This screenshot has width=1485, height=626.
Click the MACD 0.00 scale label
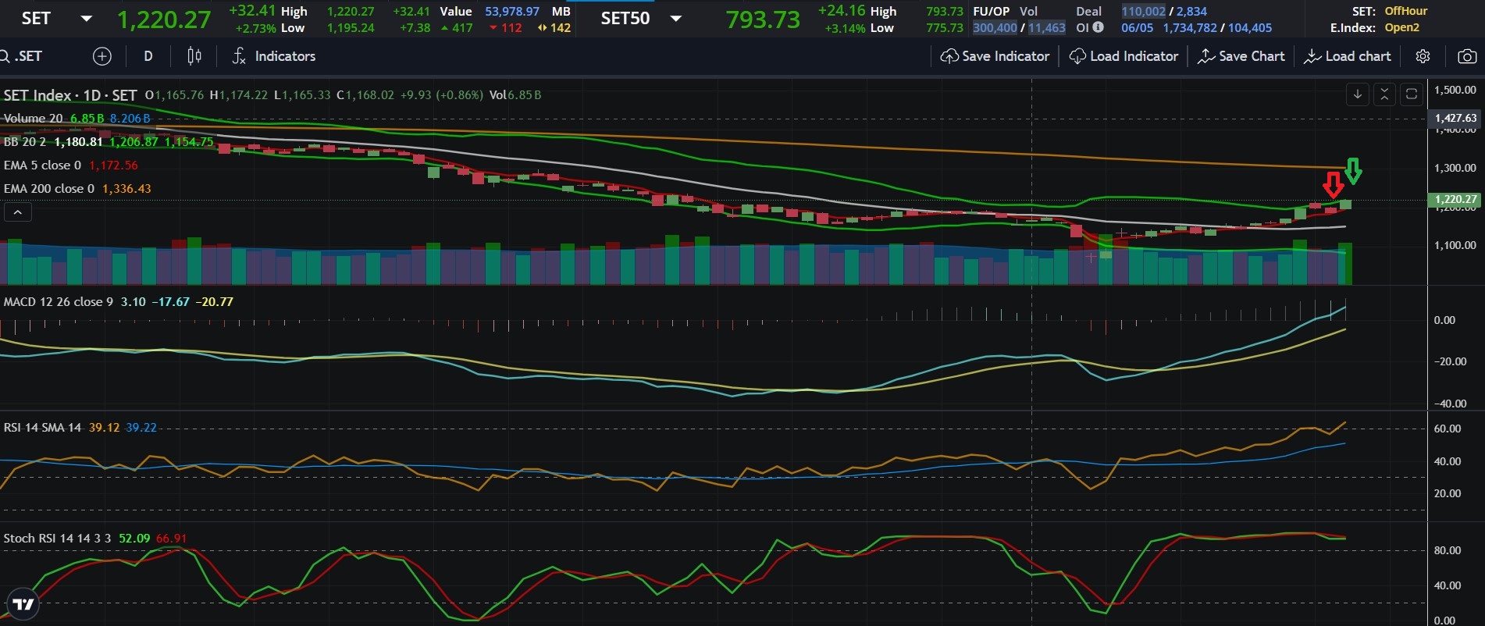[1444, 320]
